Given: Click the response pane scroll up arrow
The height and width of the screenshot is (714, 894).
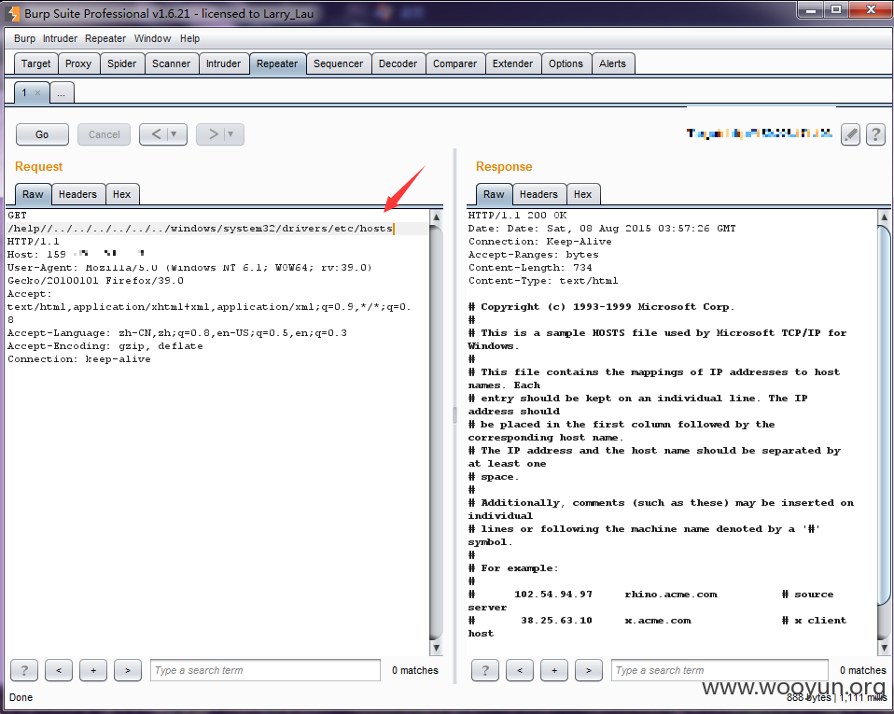Looking at the screenshot, I should (885, 217).
